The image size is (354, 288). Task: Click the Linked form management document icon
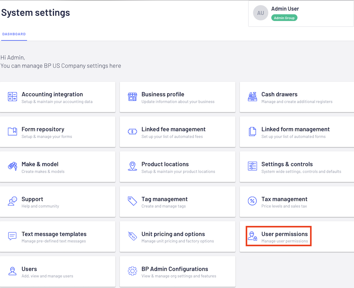click(252, 132)
